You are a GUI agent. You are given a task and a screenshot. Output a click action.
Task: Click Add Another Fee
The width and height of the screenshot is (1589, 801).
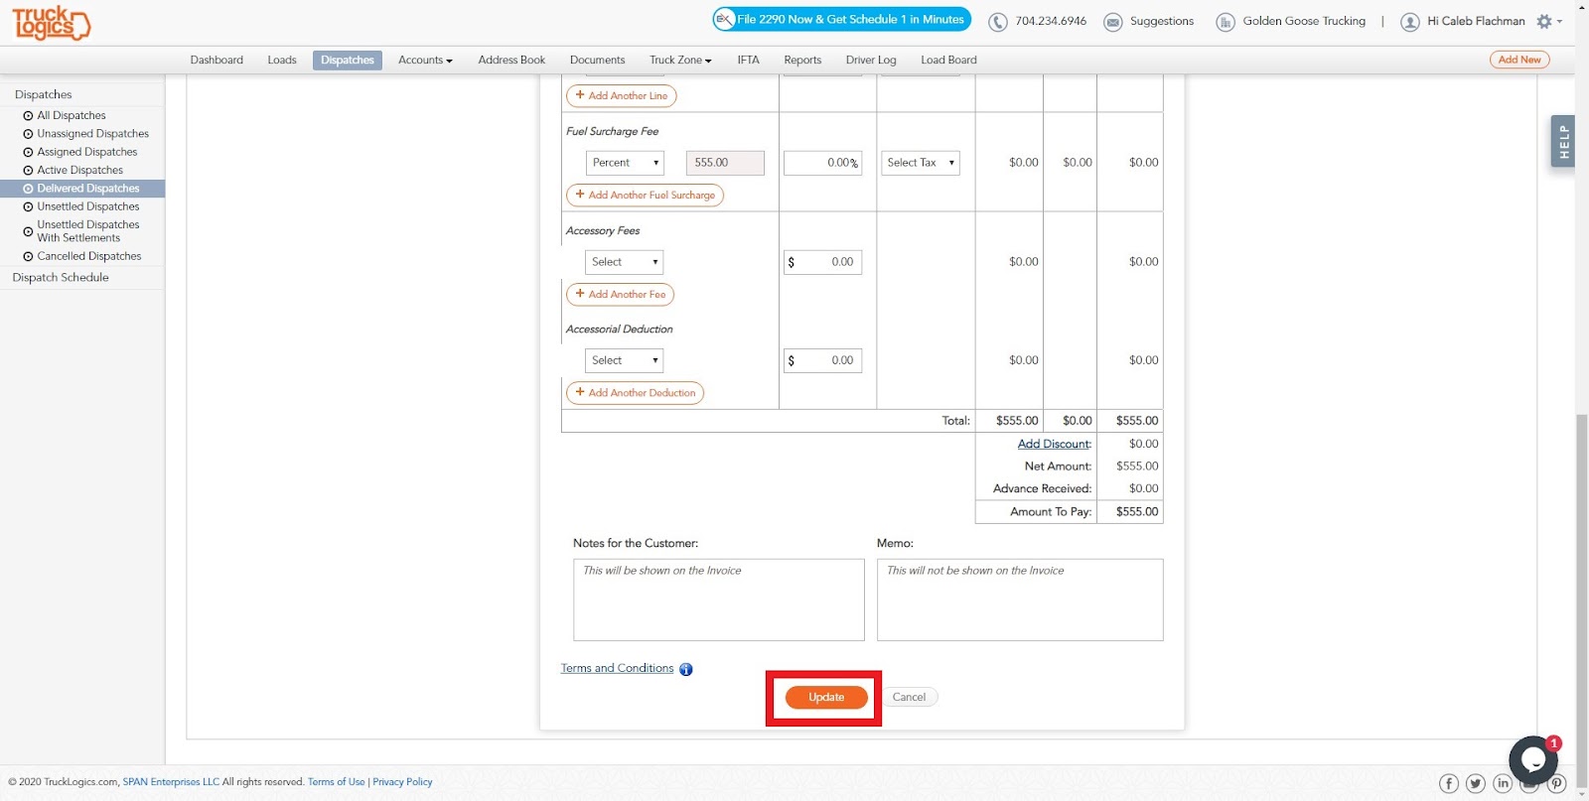pyautogui.click(x=621, y=295)
